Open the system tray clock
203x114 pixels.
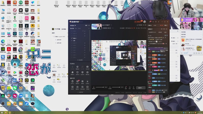pos(200,112)
